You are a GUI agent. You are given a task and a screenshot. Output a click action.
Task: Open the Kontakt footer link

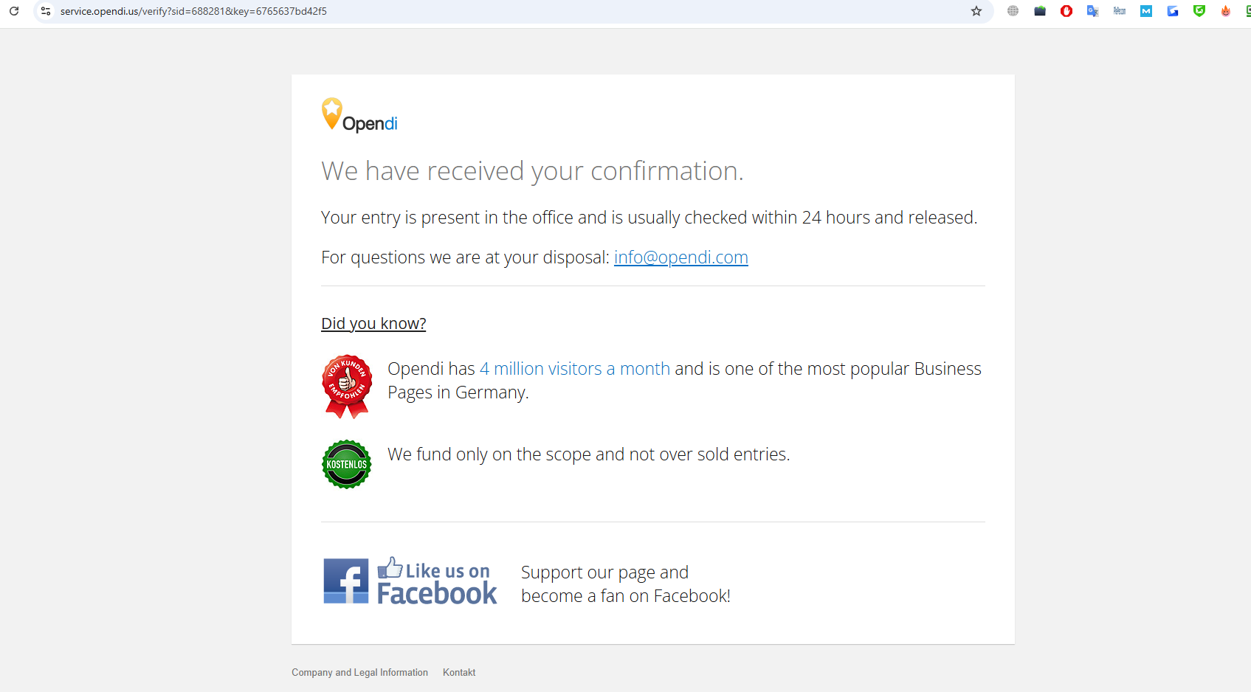(x=459, y=673)
